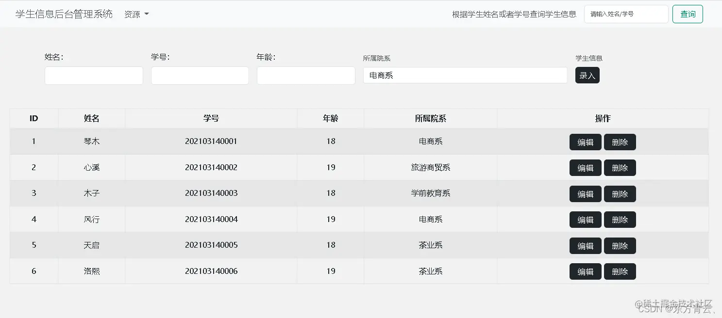Edit the row for 心溪

tap(585, 168)
